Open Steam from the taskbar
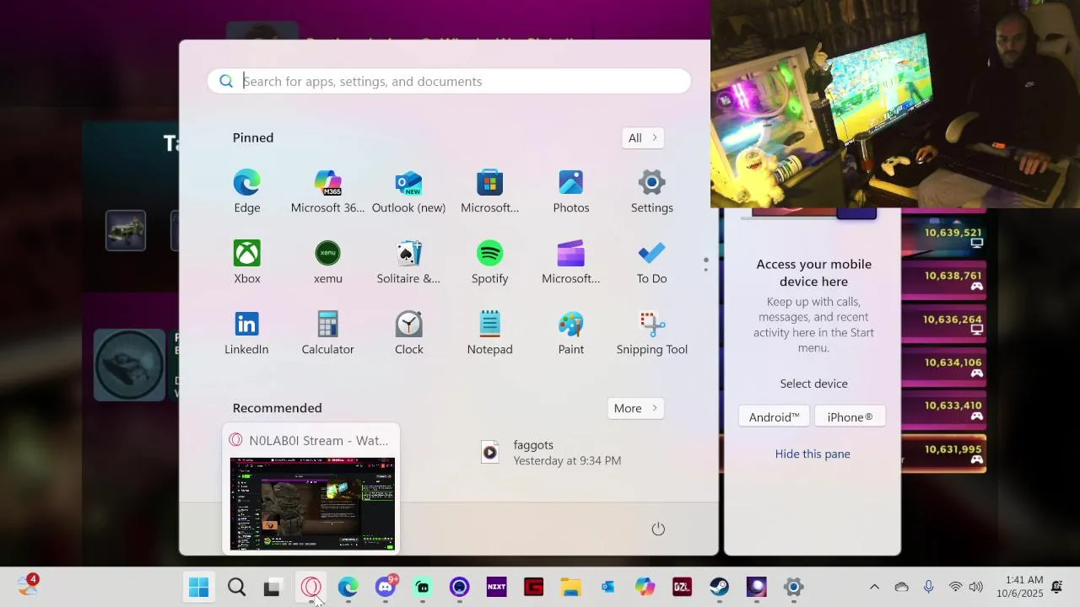Screen dimensions: 1080x607 tap(719, 587)
